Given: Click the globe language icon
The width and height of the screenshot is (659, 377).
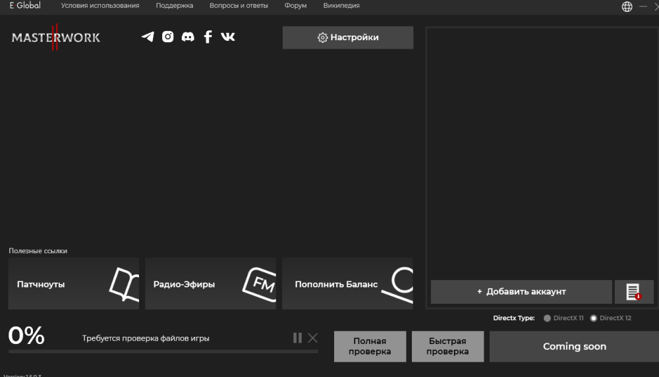Looking at the screenshot, I should tap(627, 7).
